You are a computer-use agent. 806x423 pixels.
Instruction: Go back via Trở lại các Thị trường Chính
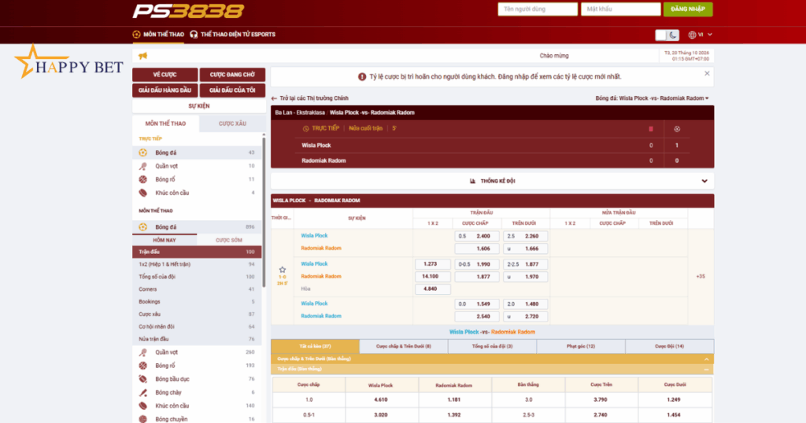point(310,98)
